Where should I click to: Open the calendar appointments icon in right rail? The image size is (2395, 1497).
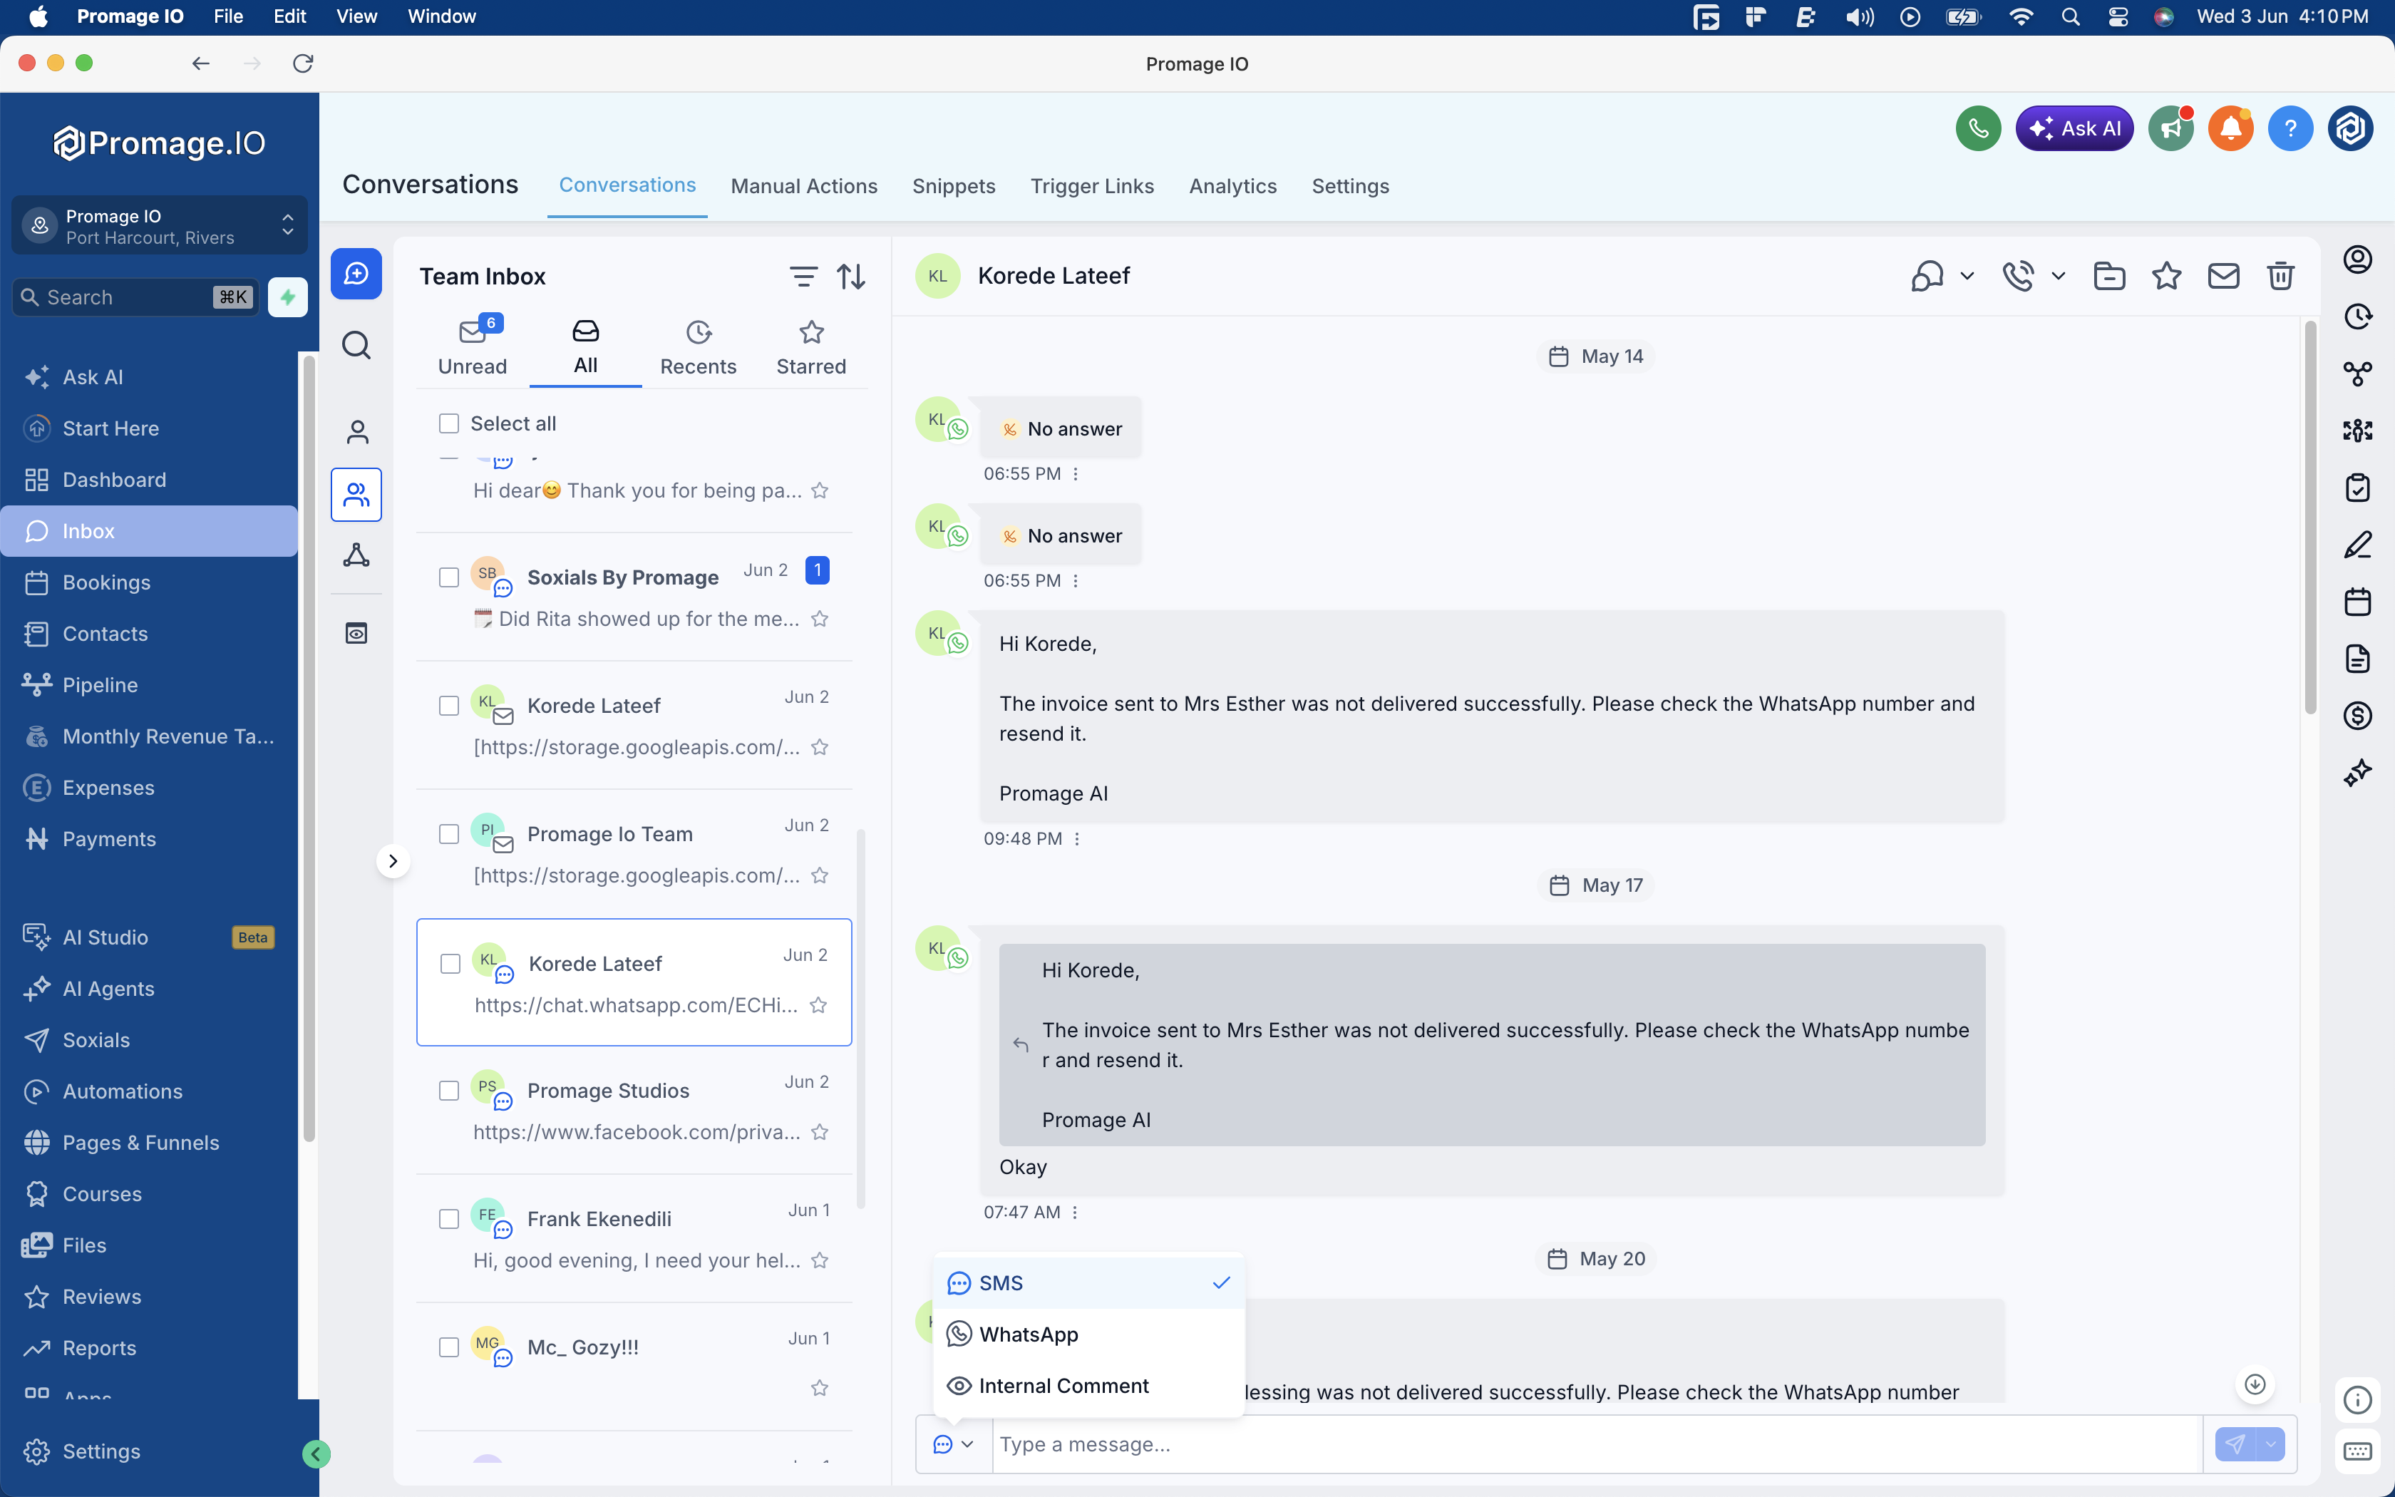coord(2357,601)
